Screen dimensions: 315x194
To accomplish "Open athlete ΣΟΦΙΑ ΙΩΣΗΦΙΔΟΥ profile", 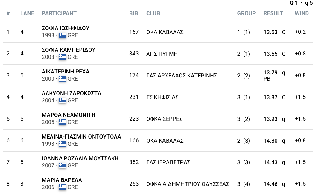I will [x=66, y=28].
